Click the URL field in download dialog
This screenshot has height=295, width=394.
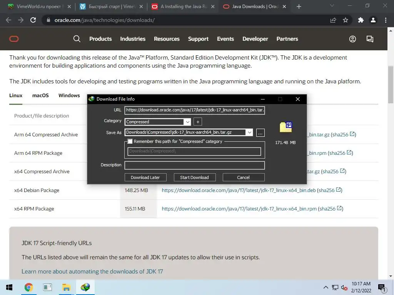click(194, 110)
